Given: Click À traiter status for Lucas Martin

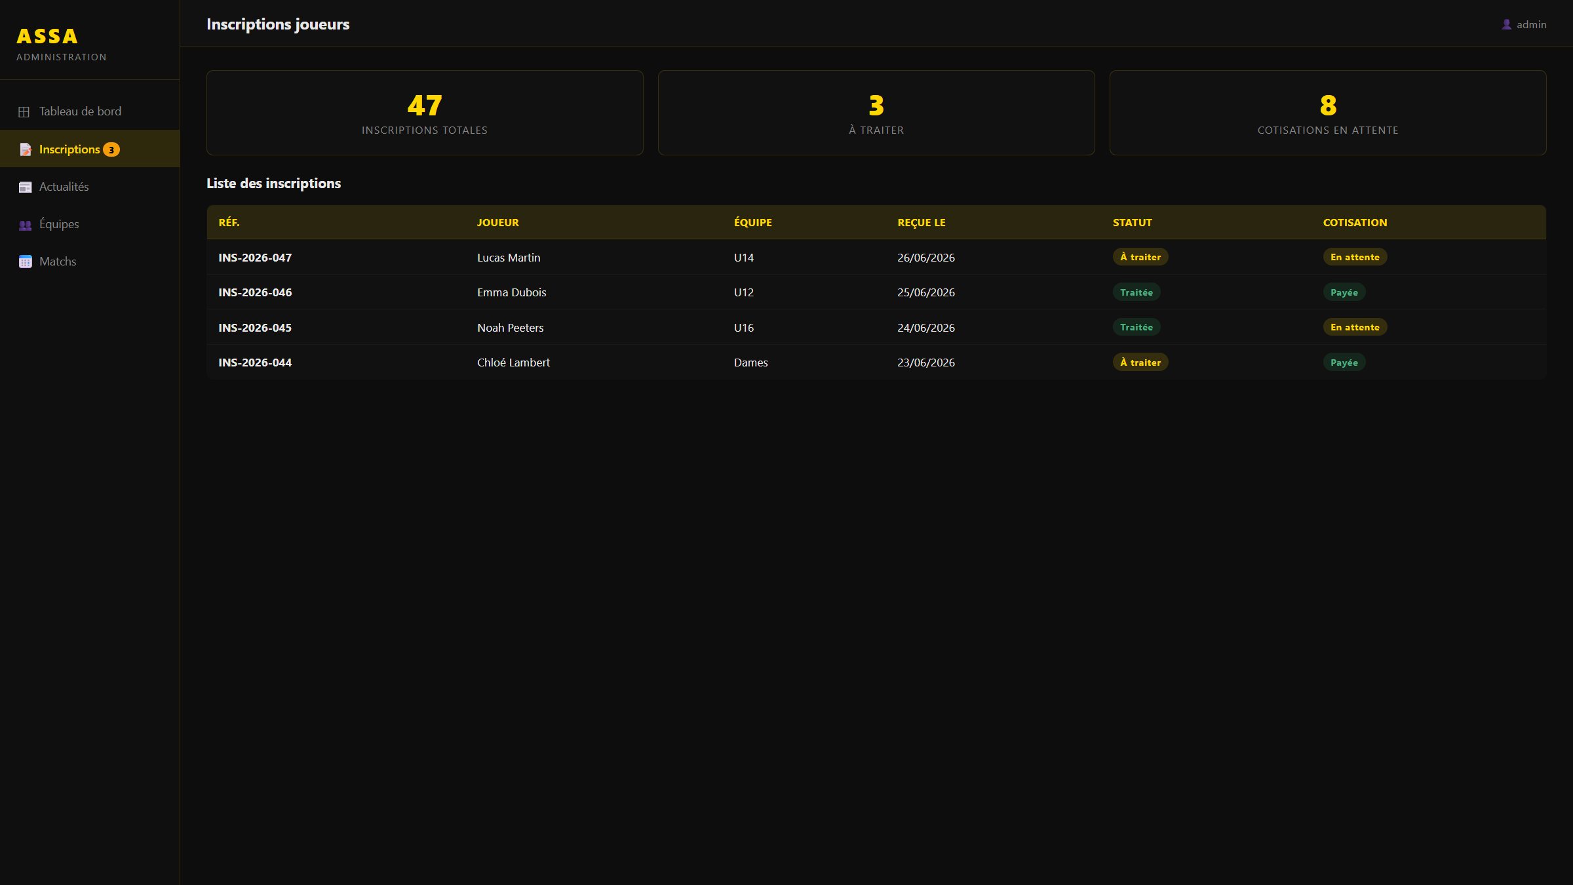Looking at the screenshot, I should (1140, 257).
